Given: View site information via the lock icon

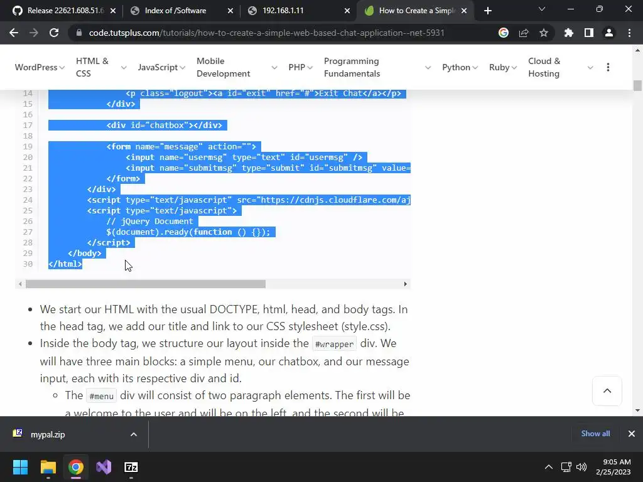Looking at the screenshot, I should pos(79,33).
